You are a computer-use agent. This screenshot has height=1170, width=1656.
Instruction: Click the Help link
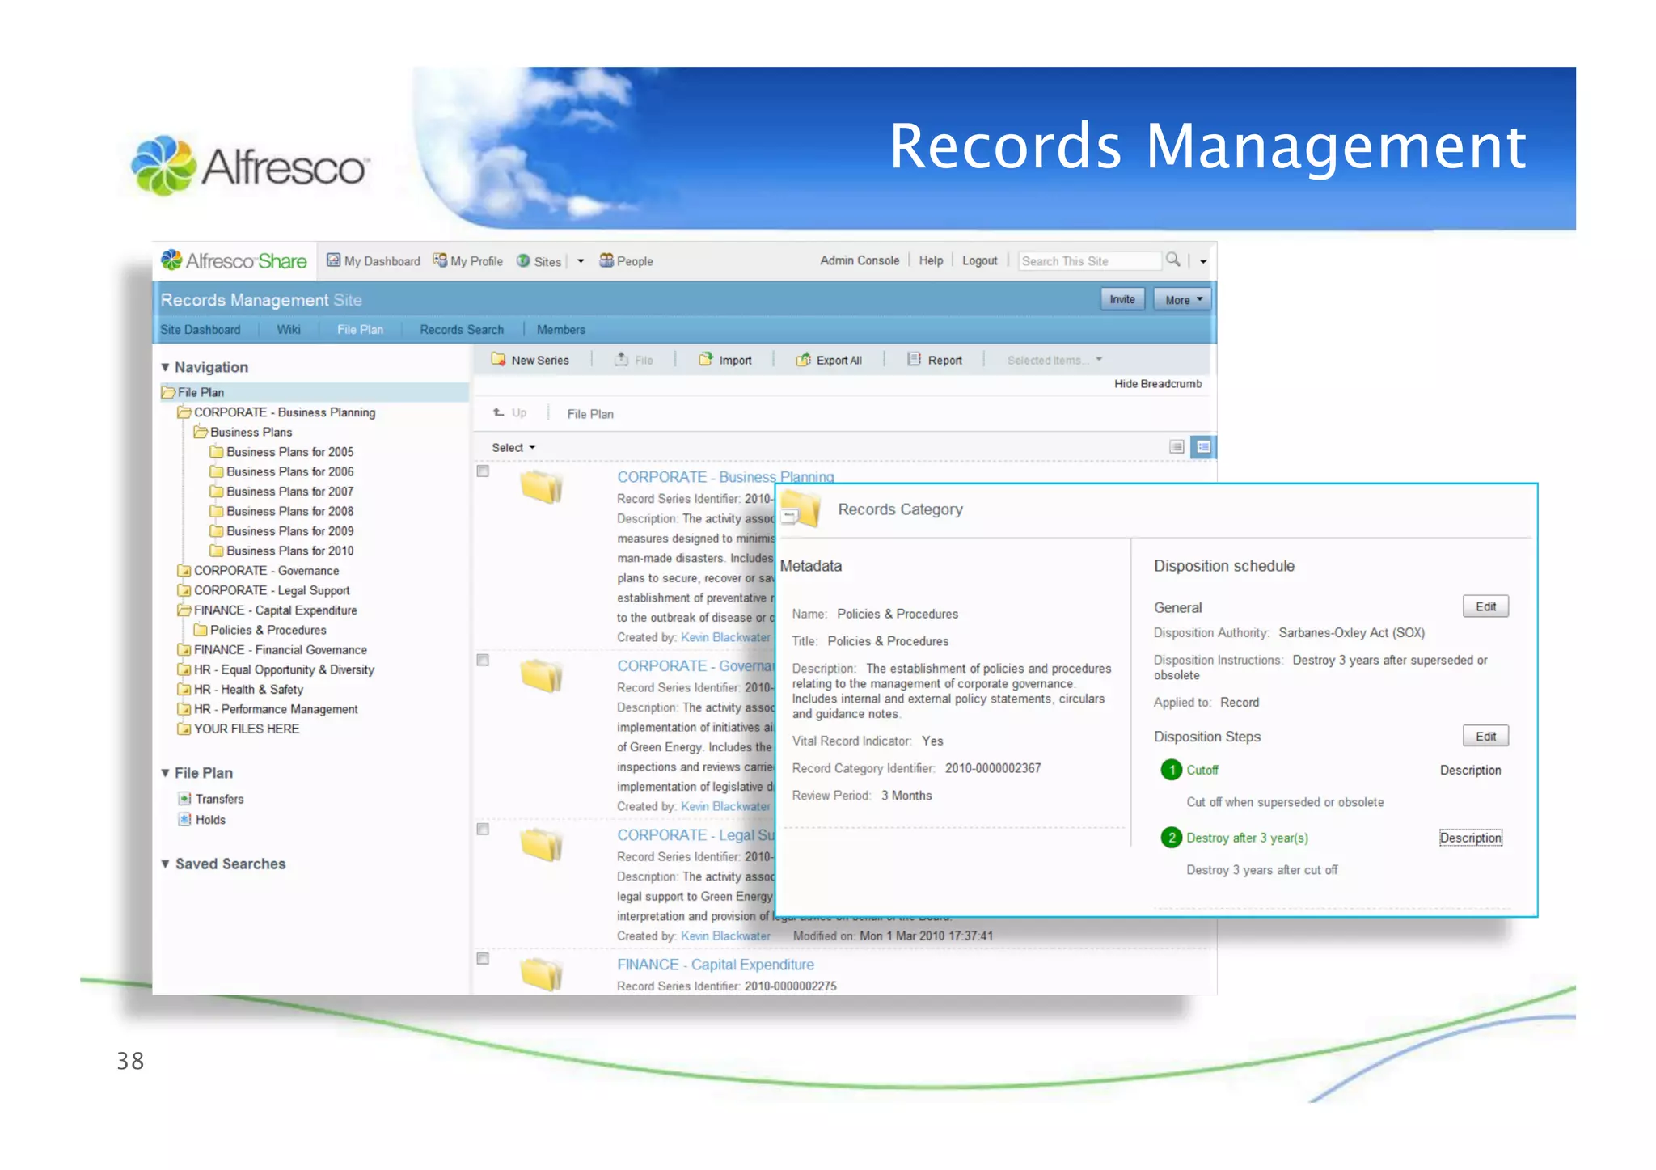pos(931,260)
